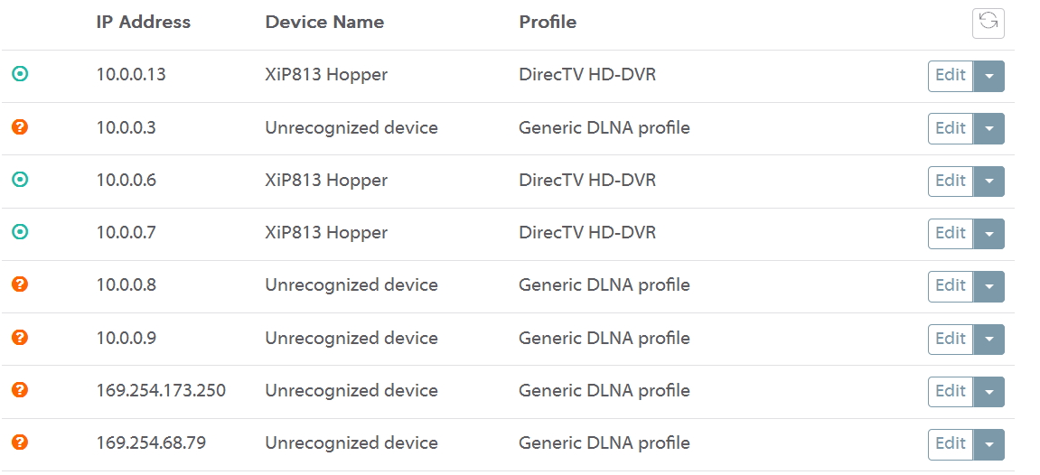Edit the device at 10.0.0.6
Screen dimensions: 1040x475
tap(951, 181)
